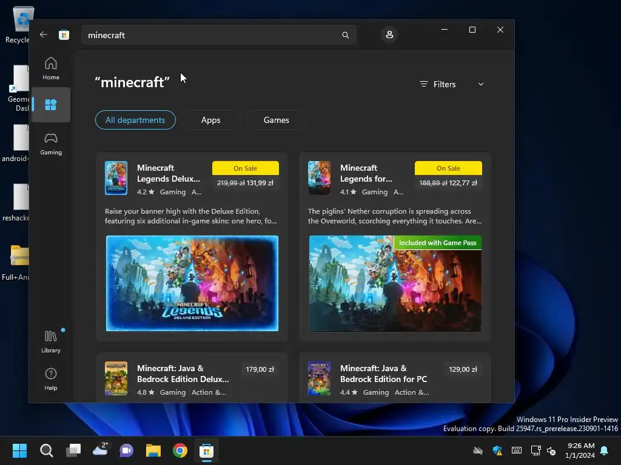Open Minecraft: Java & Bedrock Edition Deluxe title
This screenshot has height=465, width=621.
(183, 374)
